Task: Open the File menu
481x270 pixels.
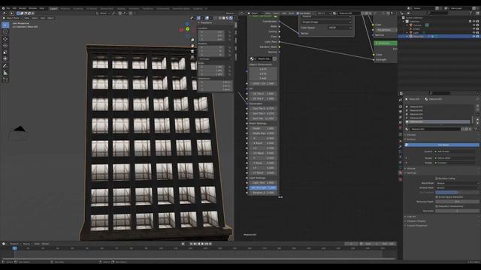Action: [x=8, y=8]
